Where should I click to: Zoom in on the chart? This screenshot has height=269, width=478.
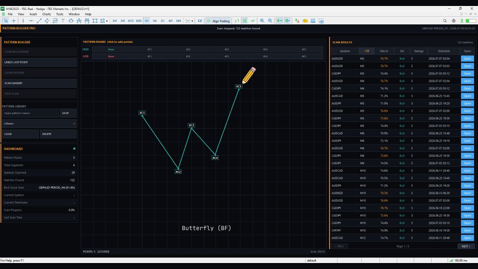tap(262, 21)
